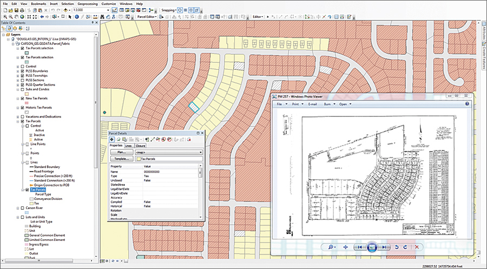This screenshot has width=487, height=269.
Task: Activate the Pan hand tool
Action: coord(17,17)
